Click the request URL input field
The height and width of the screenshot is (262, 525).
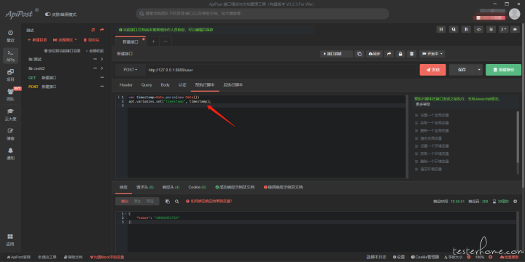point(281,70)
